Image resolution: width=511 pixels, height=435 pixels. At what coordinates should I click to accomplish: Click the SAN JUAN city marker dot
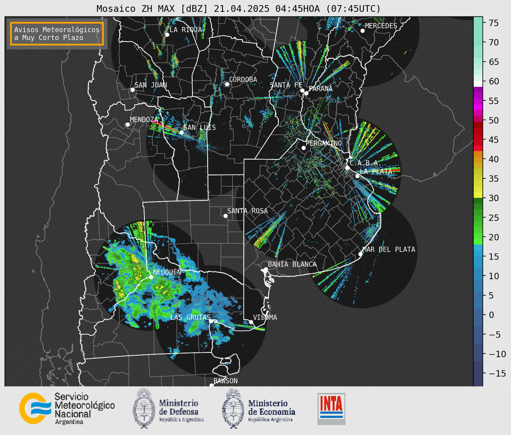coord(132,90)
